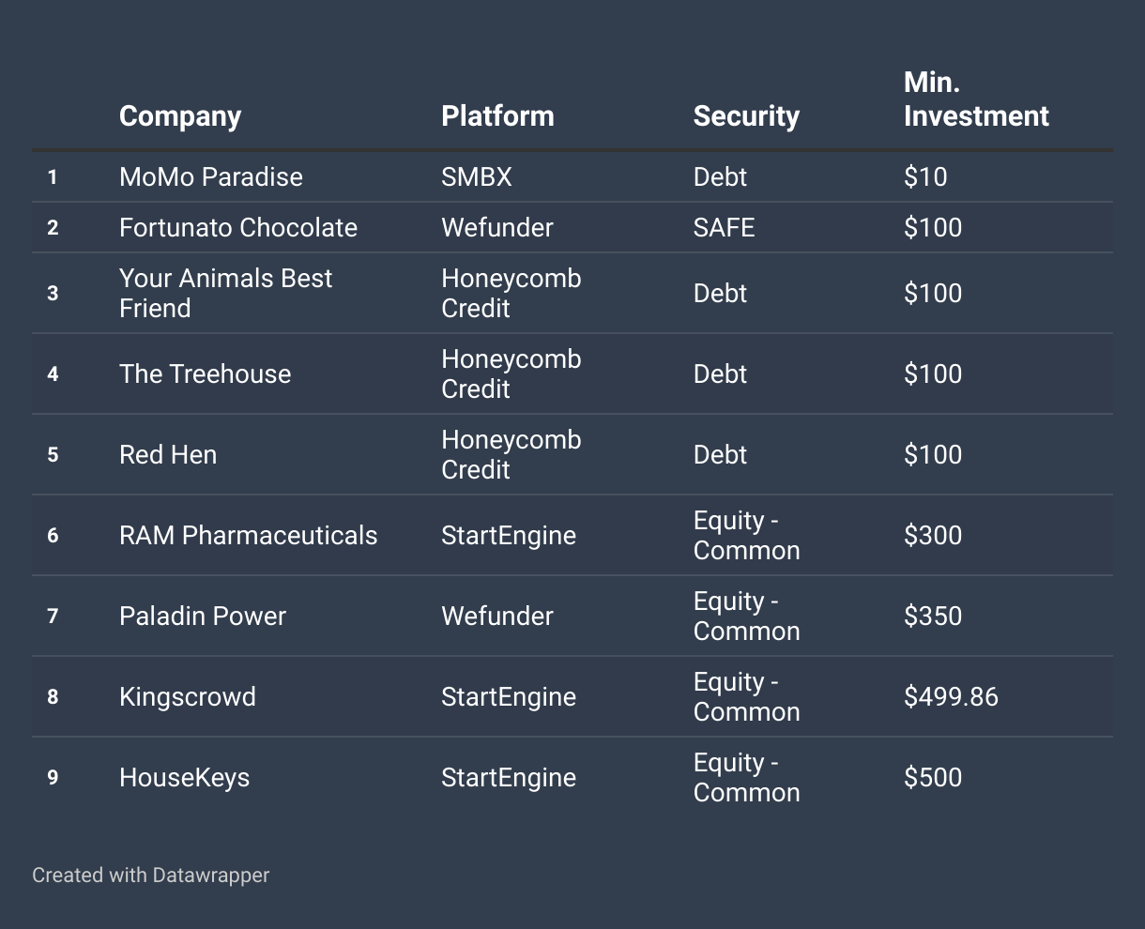Click the Platform column header
This screenshot has width=1145, height=929.
click(497, 116)
